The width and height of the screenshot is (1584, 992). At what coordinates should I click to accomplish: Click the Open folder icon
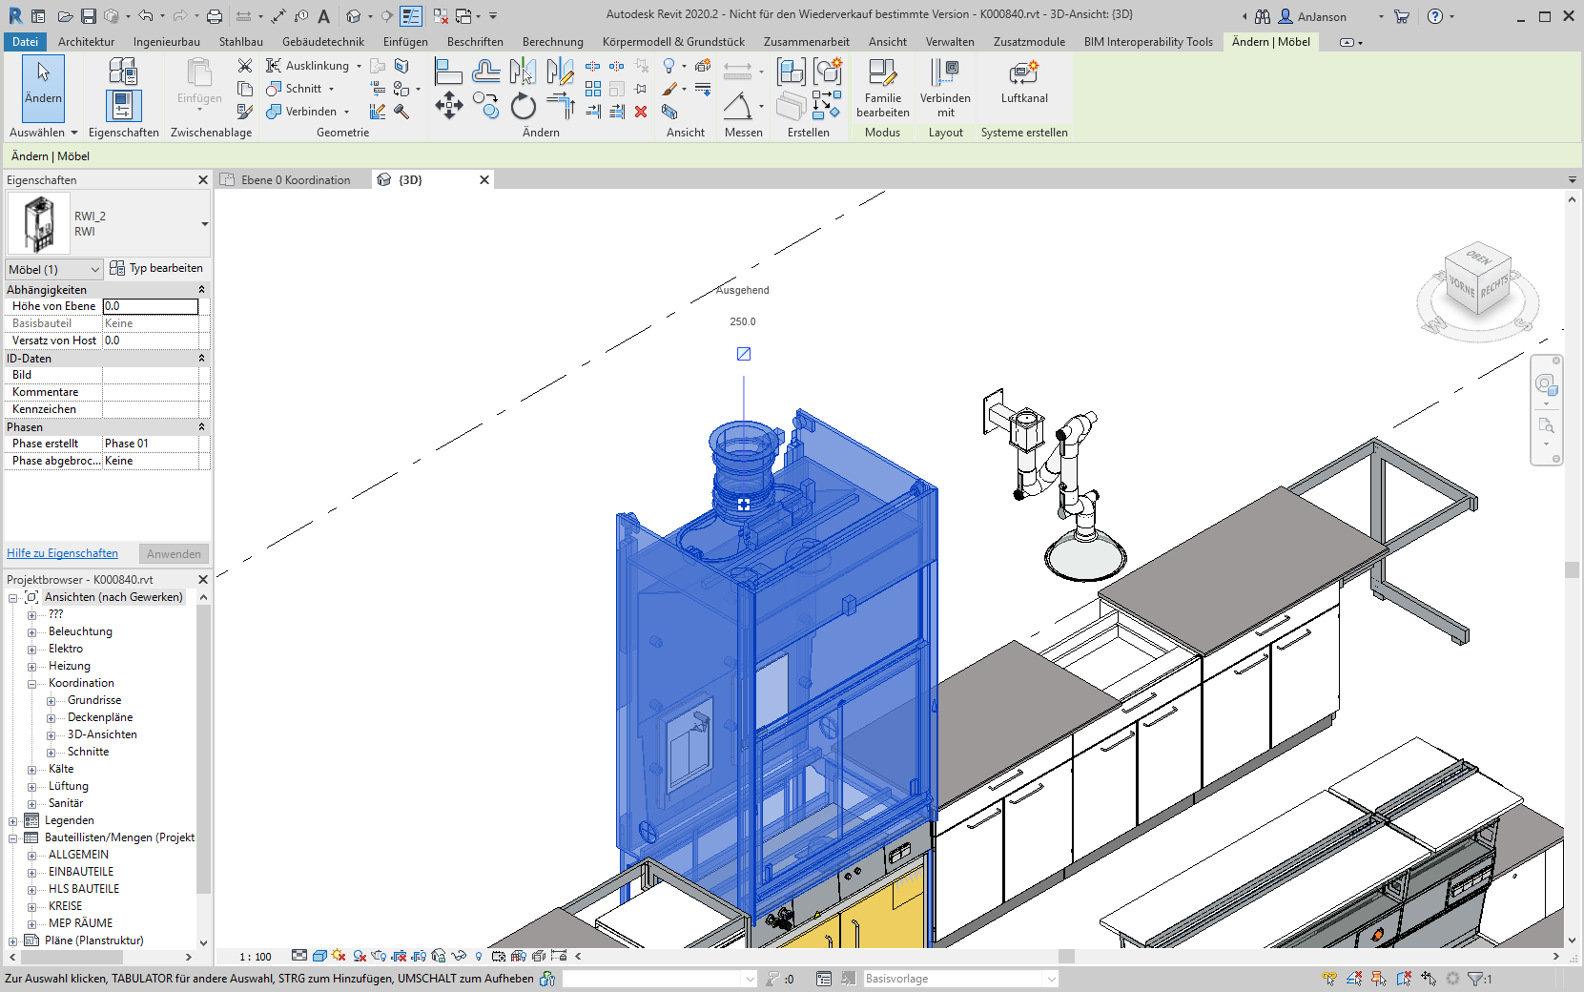tap(65, 16)
